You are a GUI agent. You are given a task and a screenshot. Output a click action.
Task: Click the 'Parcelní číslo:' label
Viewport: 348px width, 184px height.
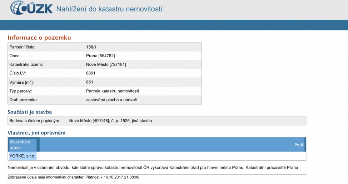[23, 47]
